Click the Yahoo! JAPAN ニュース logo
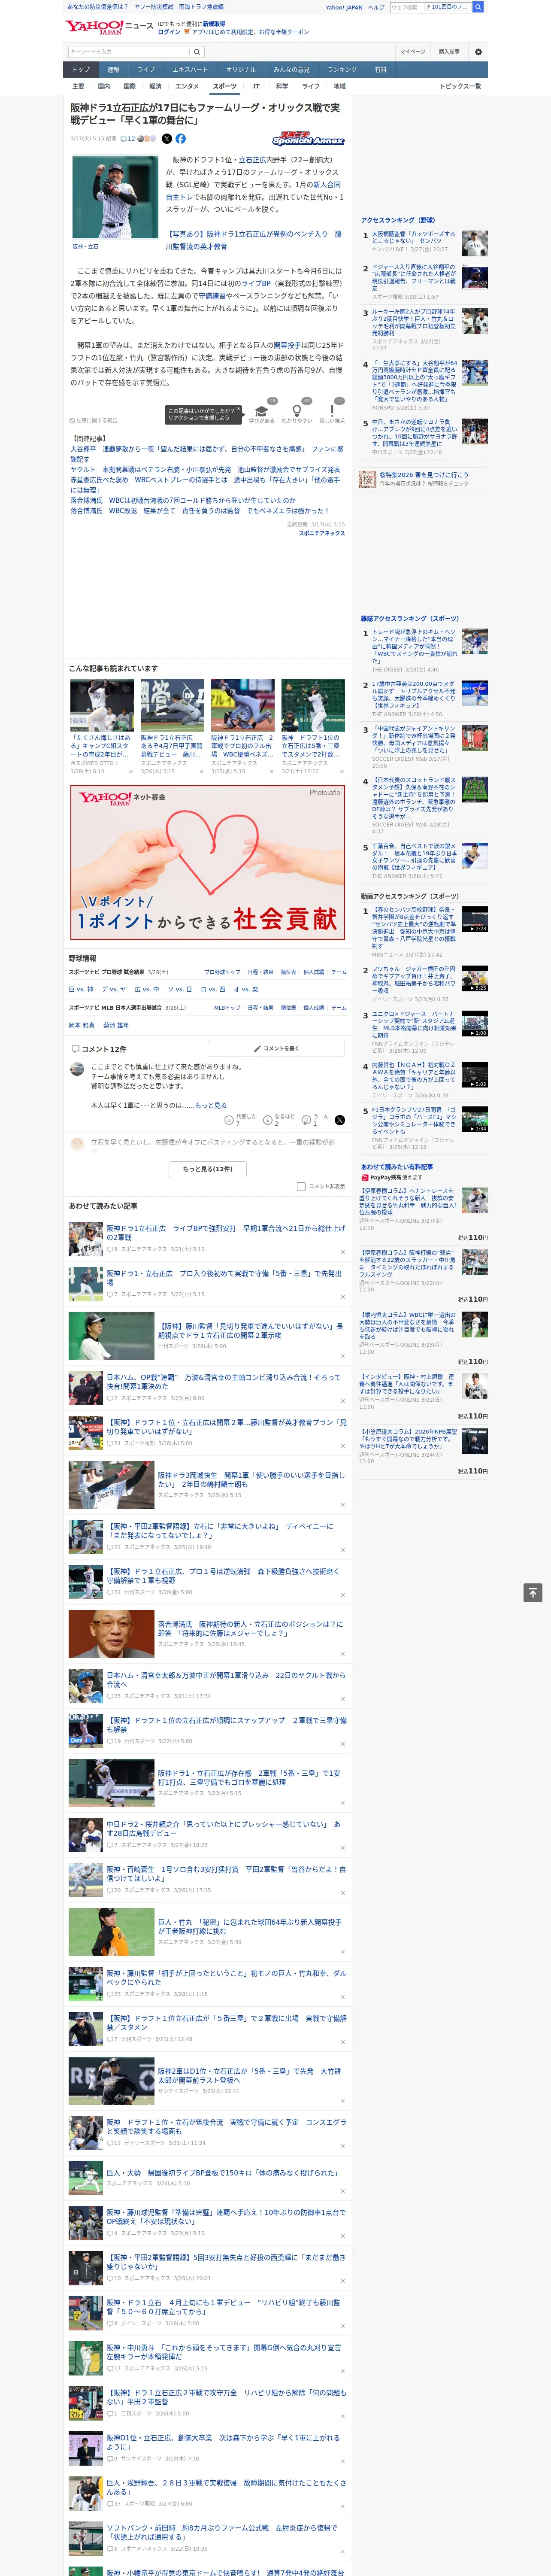This screenshot has height=2576, width=551. click(110, 28)
